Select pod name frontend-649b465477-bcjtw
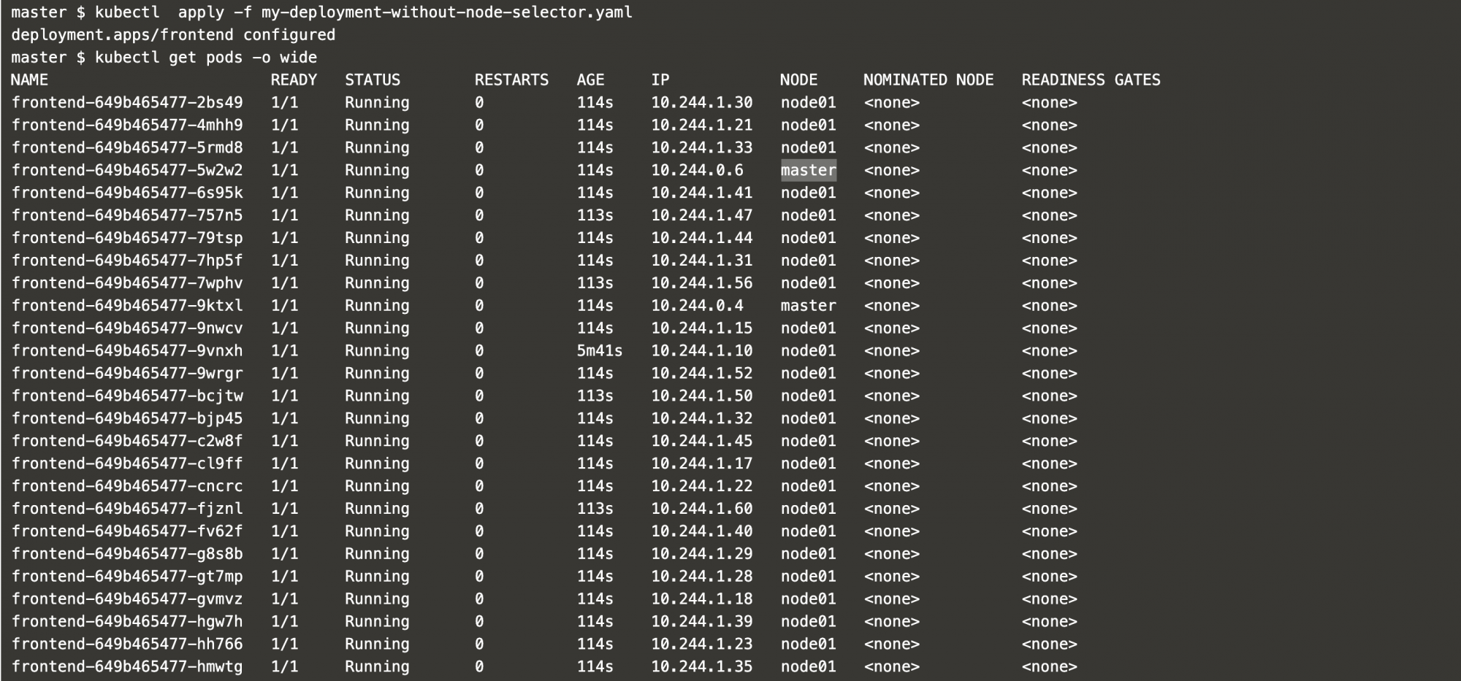Image resolution: width=1461 pixels, height=681 pixels. pyautogui.click(x=127, y=396)
